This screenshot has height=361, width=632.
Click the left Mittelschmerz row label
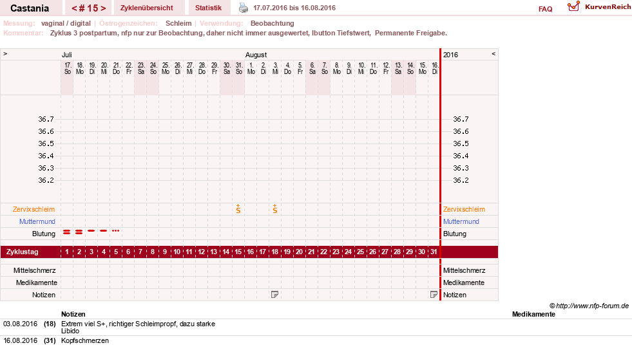pyautogui.click(x=34, y=270)
